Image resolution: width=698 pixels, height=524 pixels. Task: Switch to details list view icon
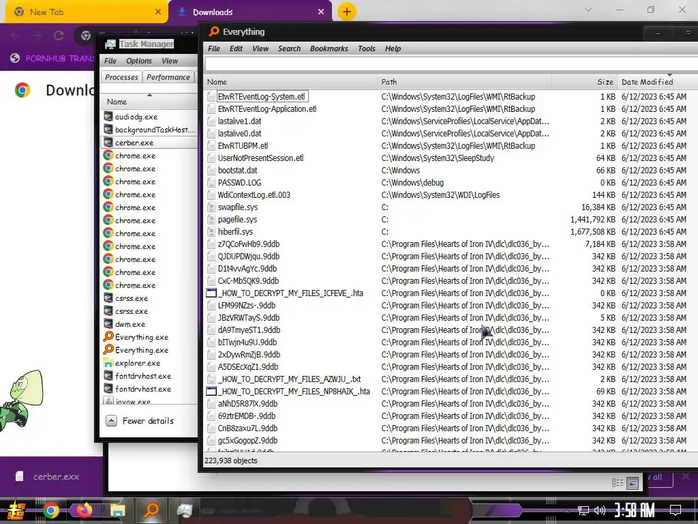(x=618, y=482)
